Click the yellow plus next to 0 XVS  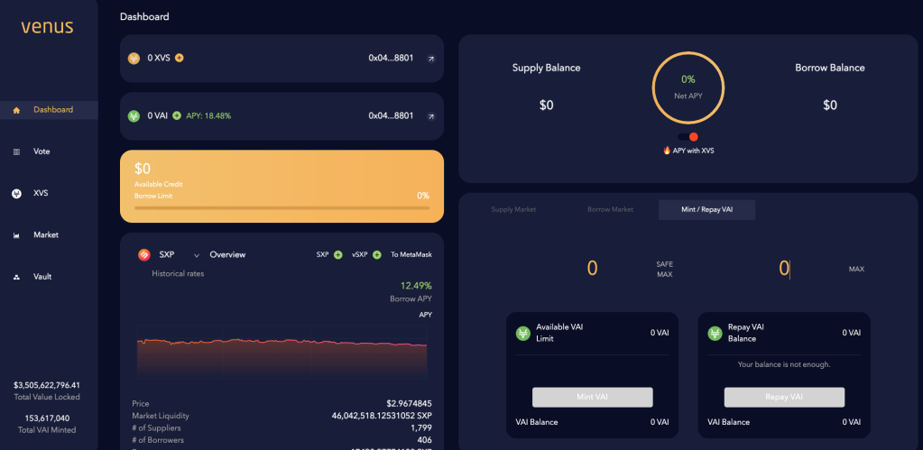pyautogui.click(x=180, y=58)
